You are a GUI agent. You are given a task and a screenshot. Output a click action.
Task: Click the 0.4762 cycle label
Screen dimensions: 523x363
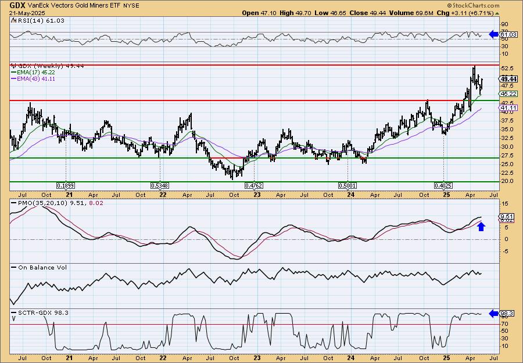(254, 185)
